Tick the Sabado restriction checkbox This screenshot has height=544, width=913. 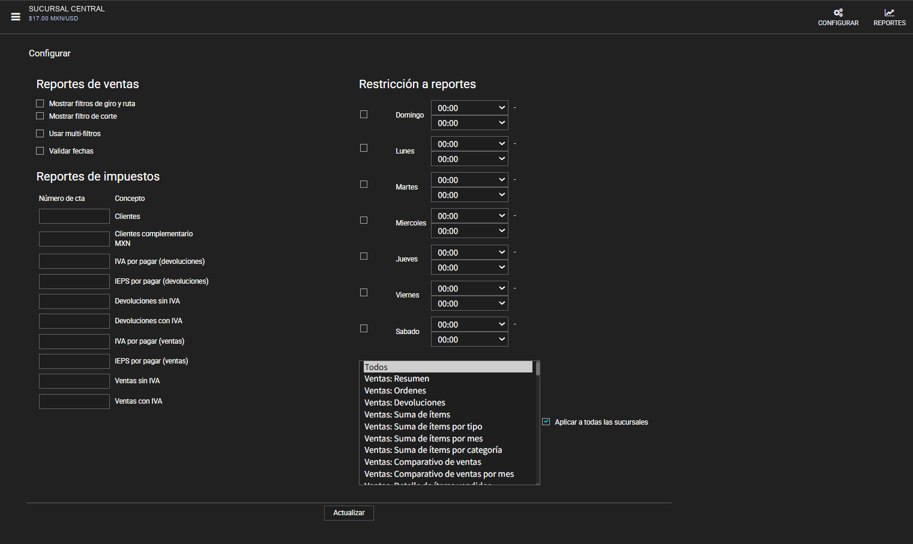click(x=364, y=329)
